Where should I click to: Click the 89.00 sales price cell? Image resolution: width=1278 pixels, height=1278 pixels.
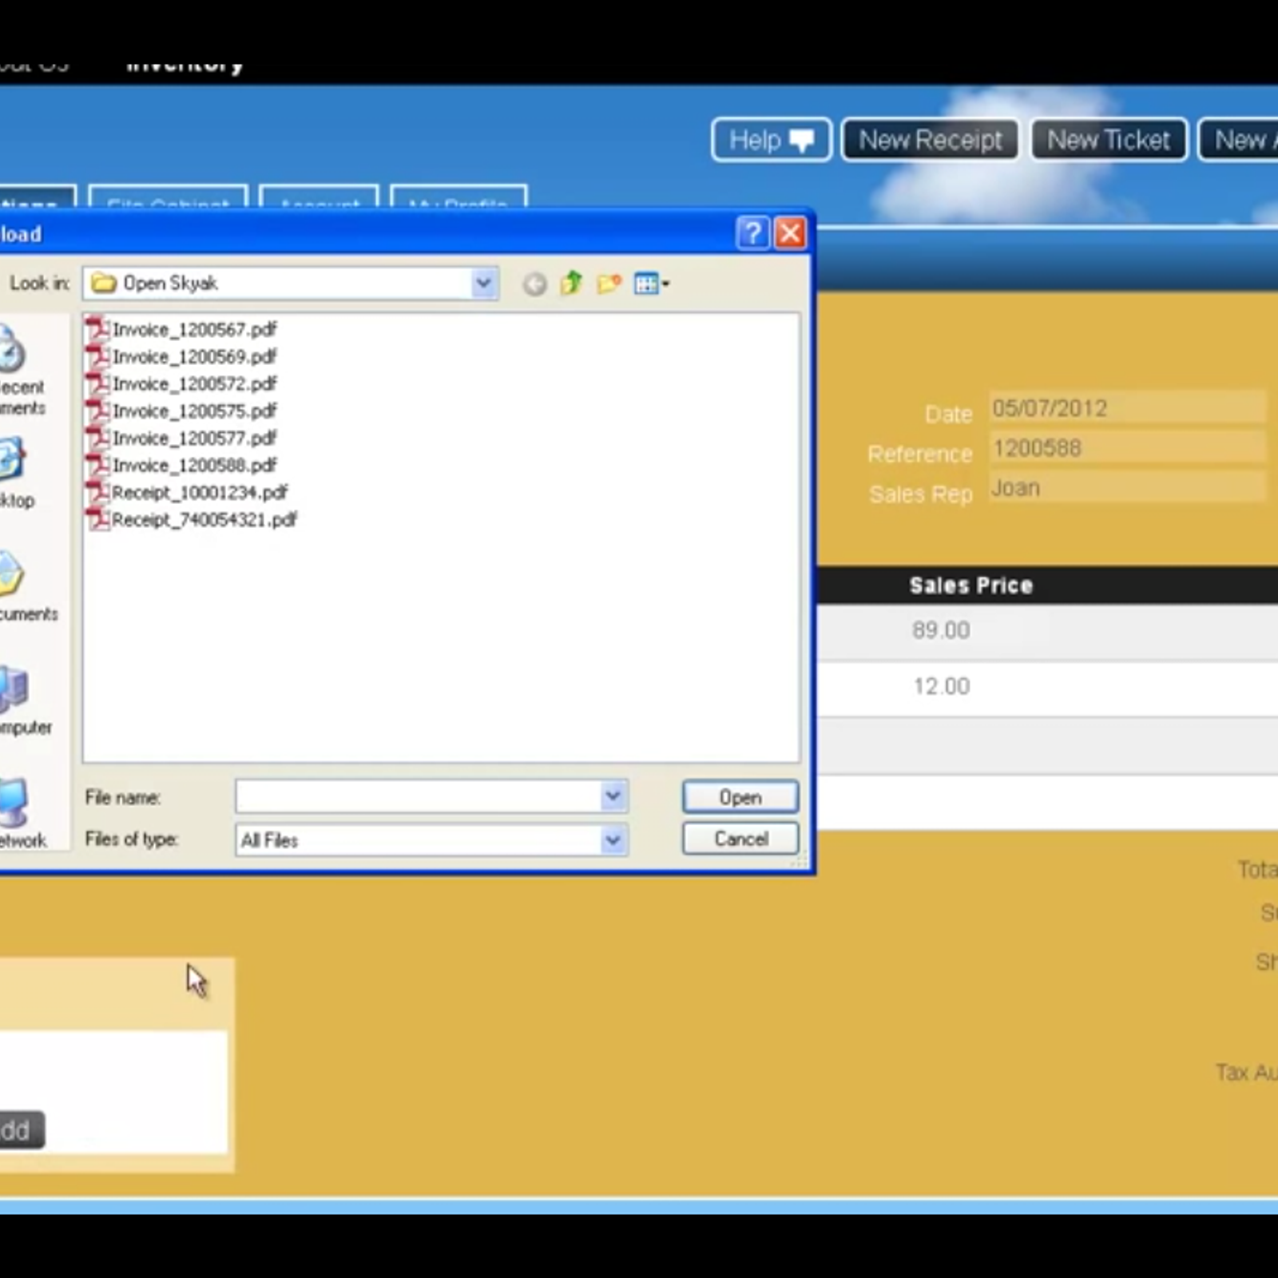click(x=941, y=630)
